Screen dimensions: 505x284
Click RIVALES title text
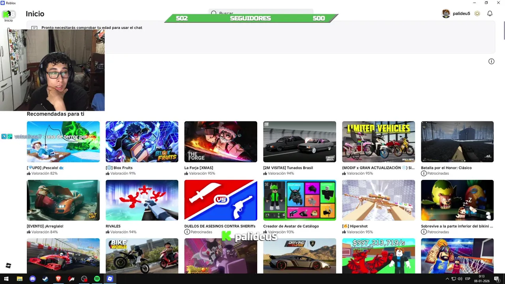(113, 226)
